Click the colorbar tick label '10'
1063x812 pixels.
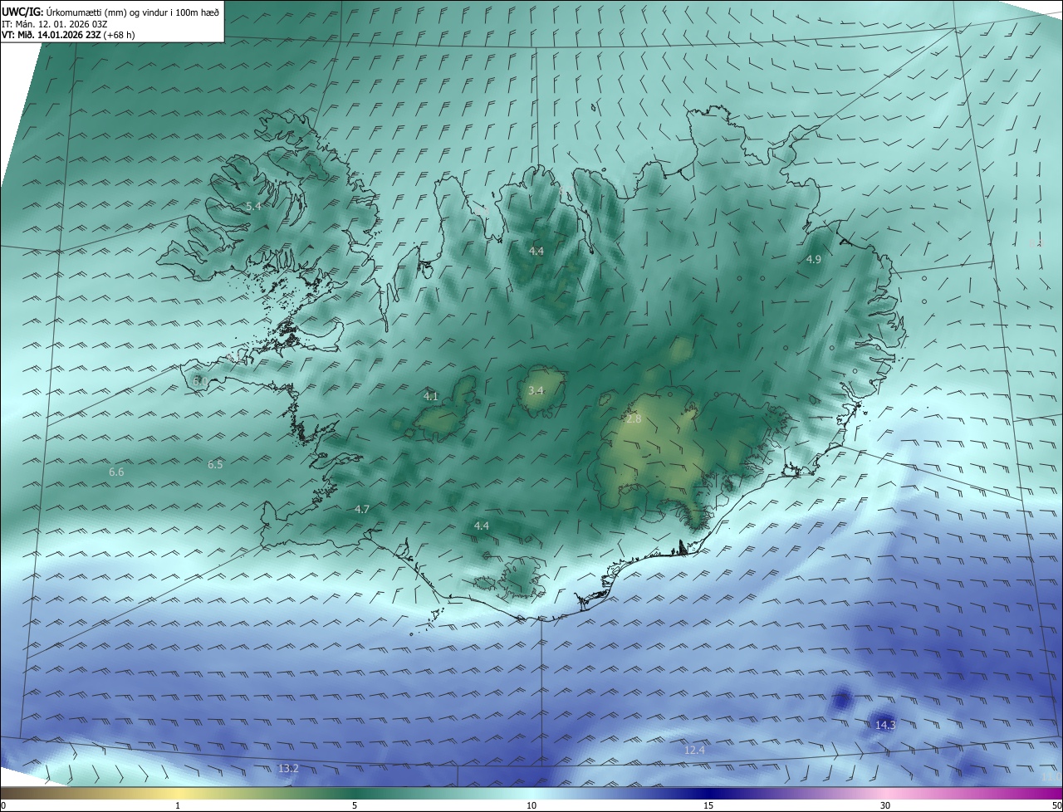pos(531,805)
